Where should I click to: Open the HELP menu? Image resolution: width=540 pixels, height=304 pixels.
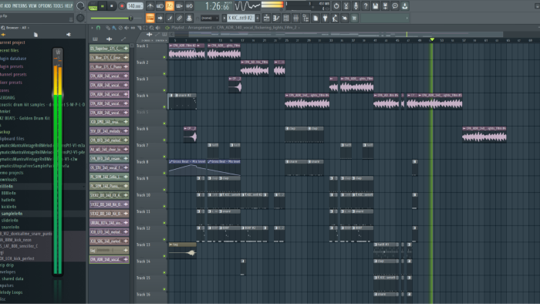point(69,6)
